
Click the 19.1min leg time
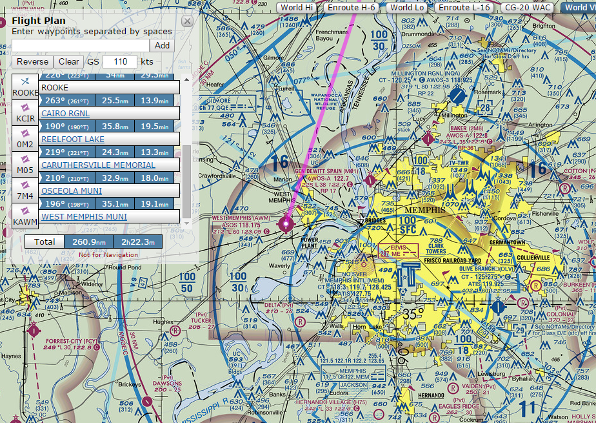coord(154,204)
